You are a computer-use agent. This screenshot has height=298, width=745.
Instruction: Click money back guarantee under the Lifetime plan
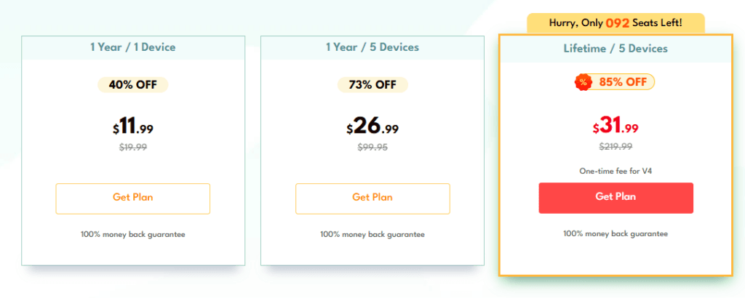coord(615,233)
